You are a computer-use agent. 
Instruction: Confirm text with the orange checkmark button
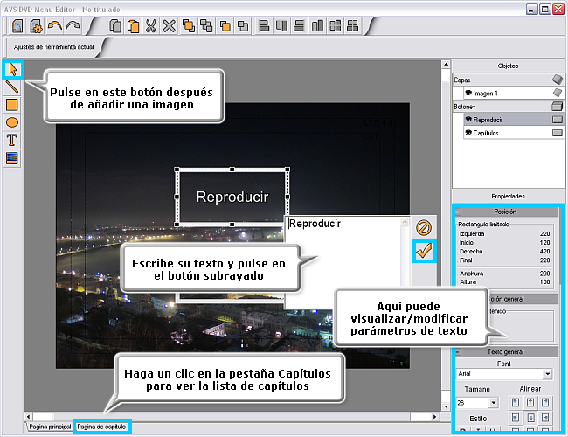click(424, 251)
